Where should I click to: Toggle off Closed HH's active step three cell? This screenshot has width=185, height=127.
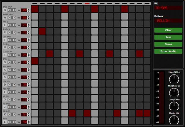[50, 54]
